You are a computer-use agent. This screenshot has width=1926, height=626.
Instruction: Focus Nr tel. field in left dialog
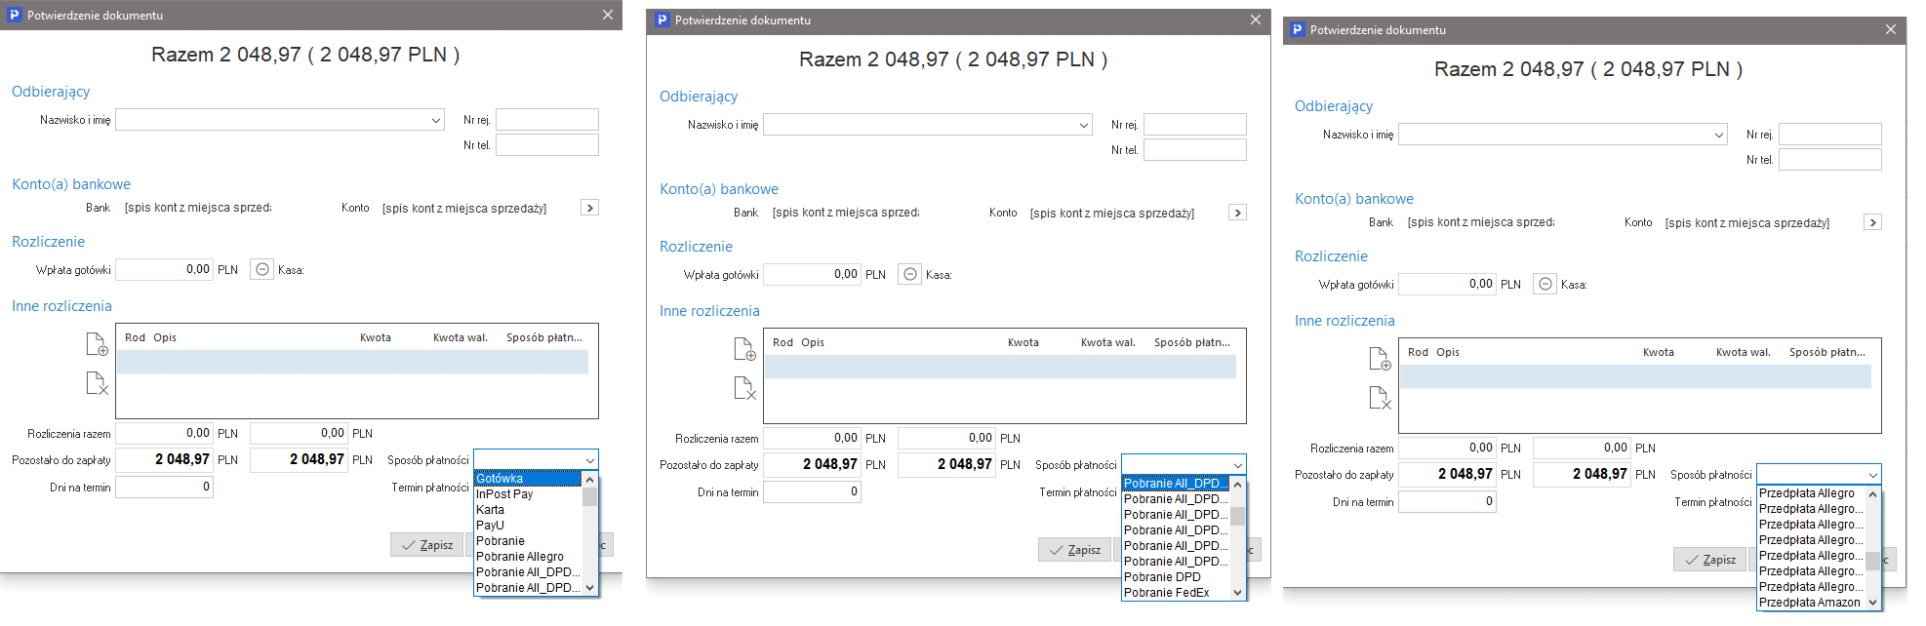[x=546, y=145]
